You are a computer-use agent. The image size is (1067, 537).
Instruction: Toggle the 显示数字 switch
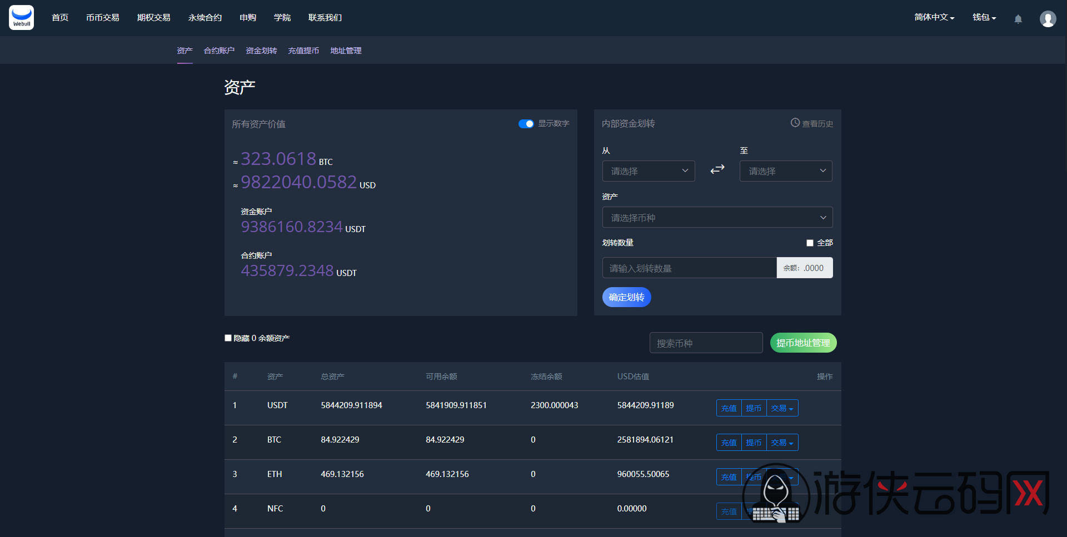click(526, 123)
